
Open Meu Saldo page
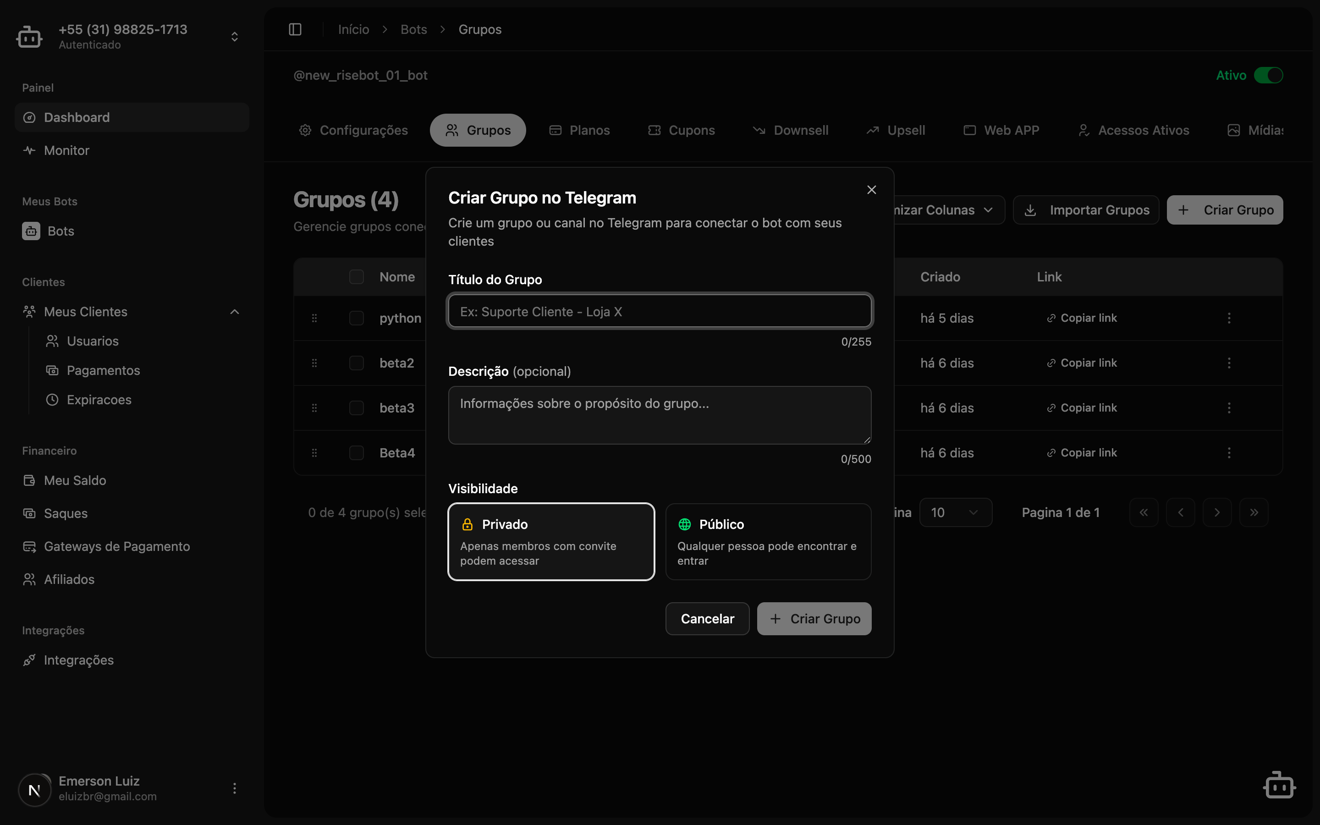[x=132, y=481]
